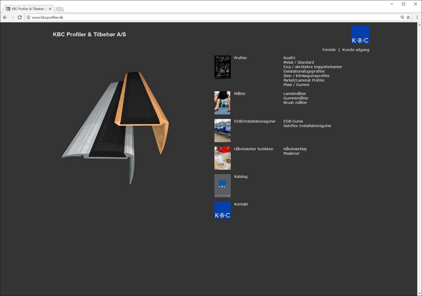This screenshot has width=422, height=296.
Task: Click the Profiler catalog thumbnail
Action: 223,67
